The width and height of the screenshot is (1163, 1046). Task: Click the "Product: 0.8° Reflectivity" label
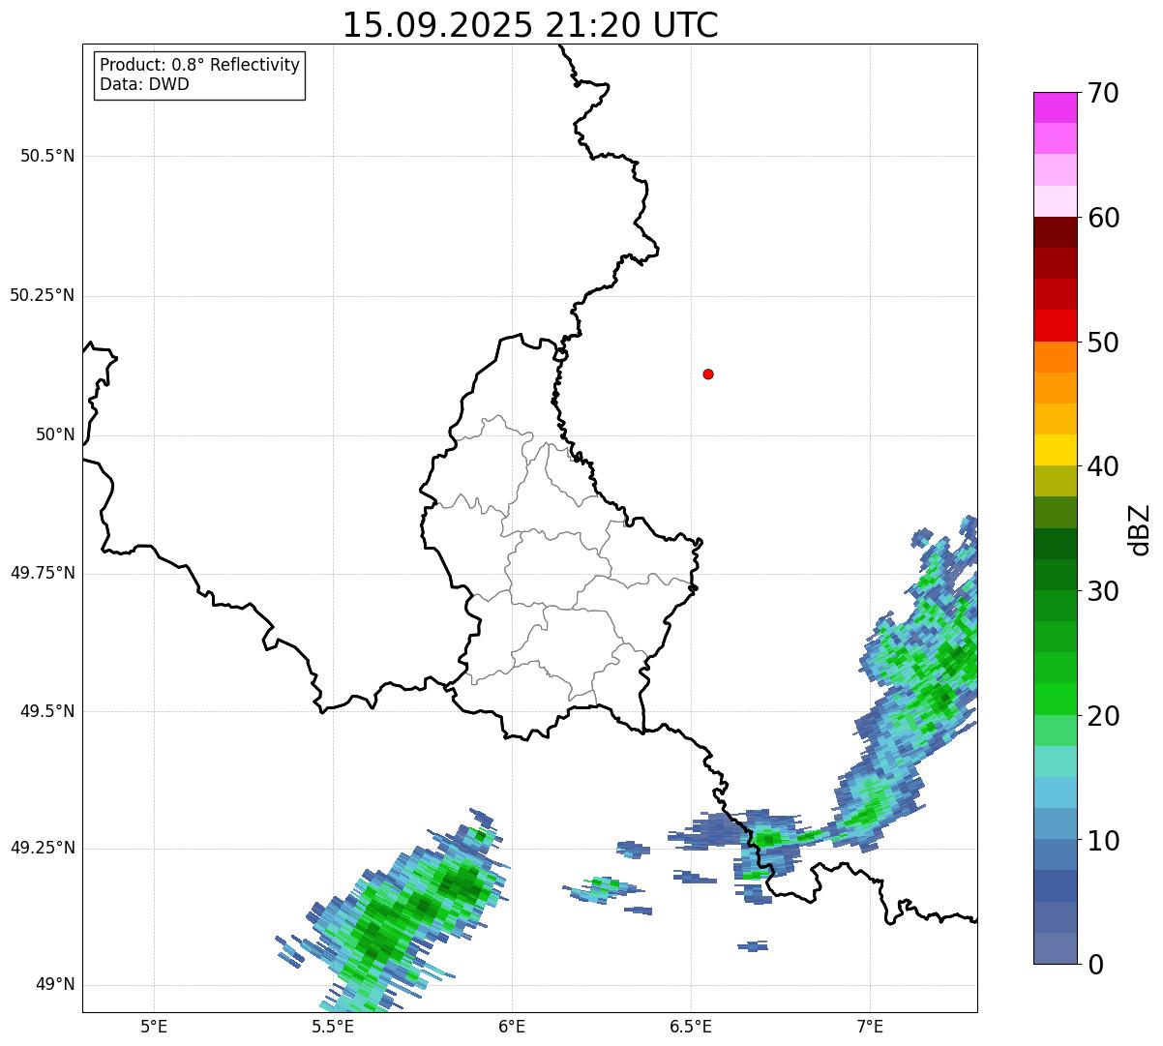[x=200, y=65]
